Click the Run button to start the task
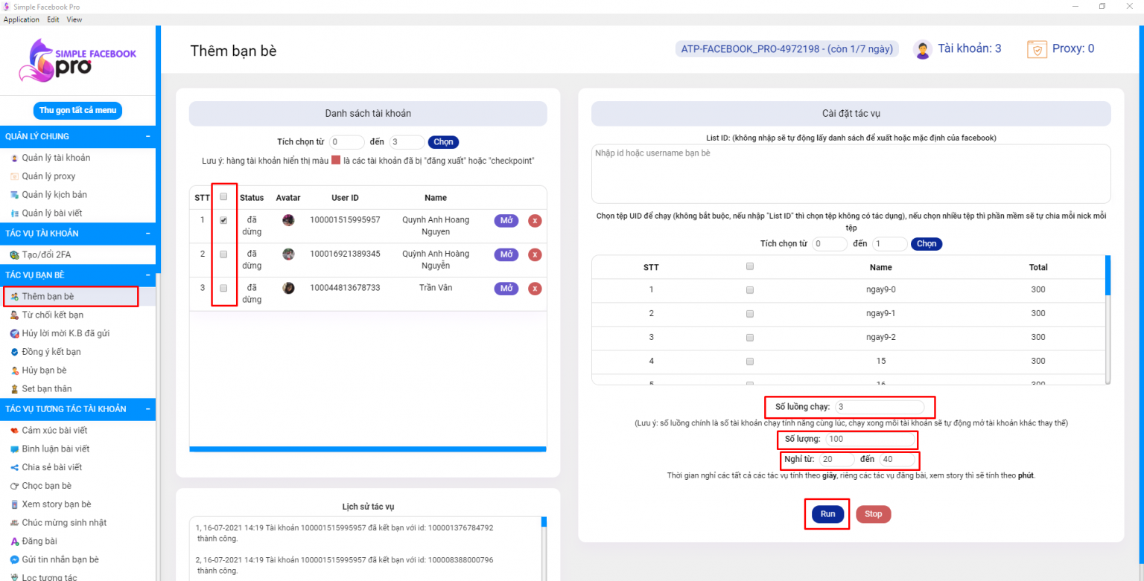 [x=827, y=514]
